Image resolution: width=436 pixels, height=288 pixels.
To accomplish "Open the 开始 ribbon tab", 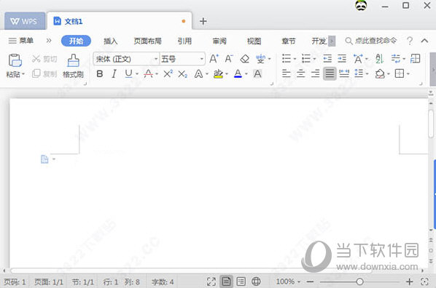I will click(76, 41).
